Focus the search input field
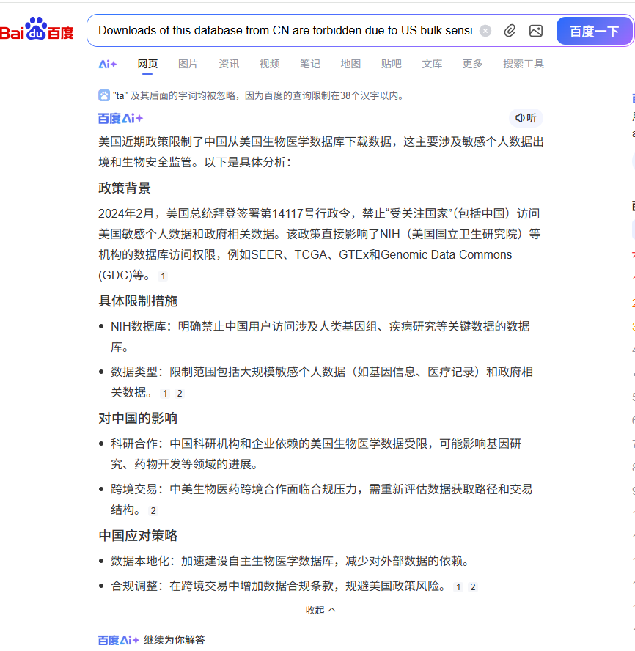 point(285,31)
